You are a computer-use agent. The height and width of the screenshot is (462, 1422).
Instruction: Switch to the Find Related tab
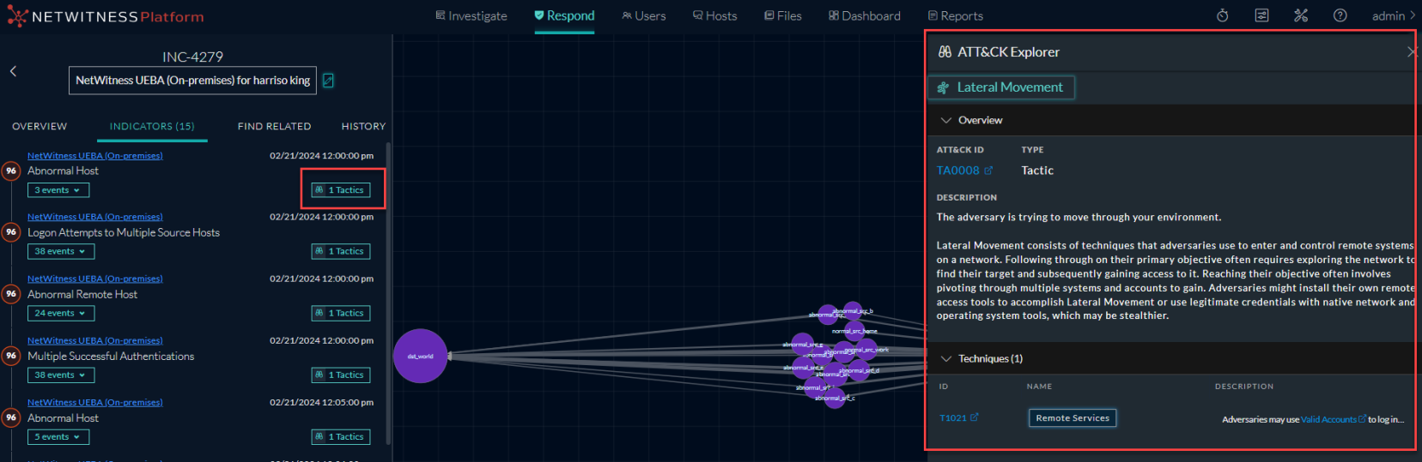pyautogui.click(x=274, y=126)
